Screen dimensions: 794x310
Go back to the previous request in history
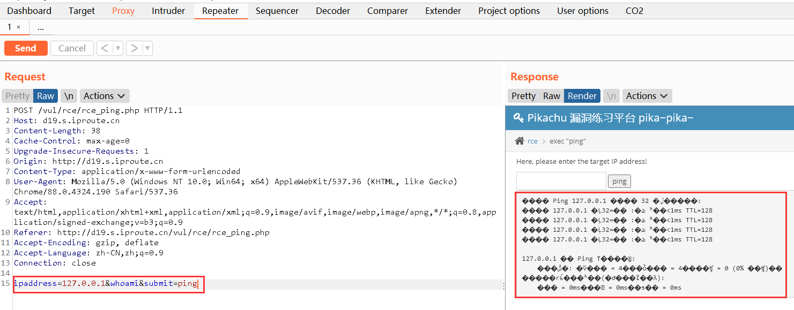click(x=105, y=48)
